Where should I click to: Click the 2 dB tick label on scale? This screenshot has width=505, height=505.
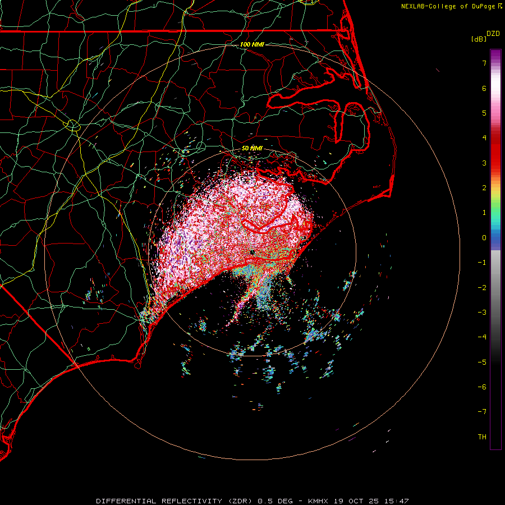click(484, 188)
